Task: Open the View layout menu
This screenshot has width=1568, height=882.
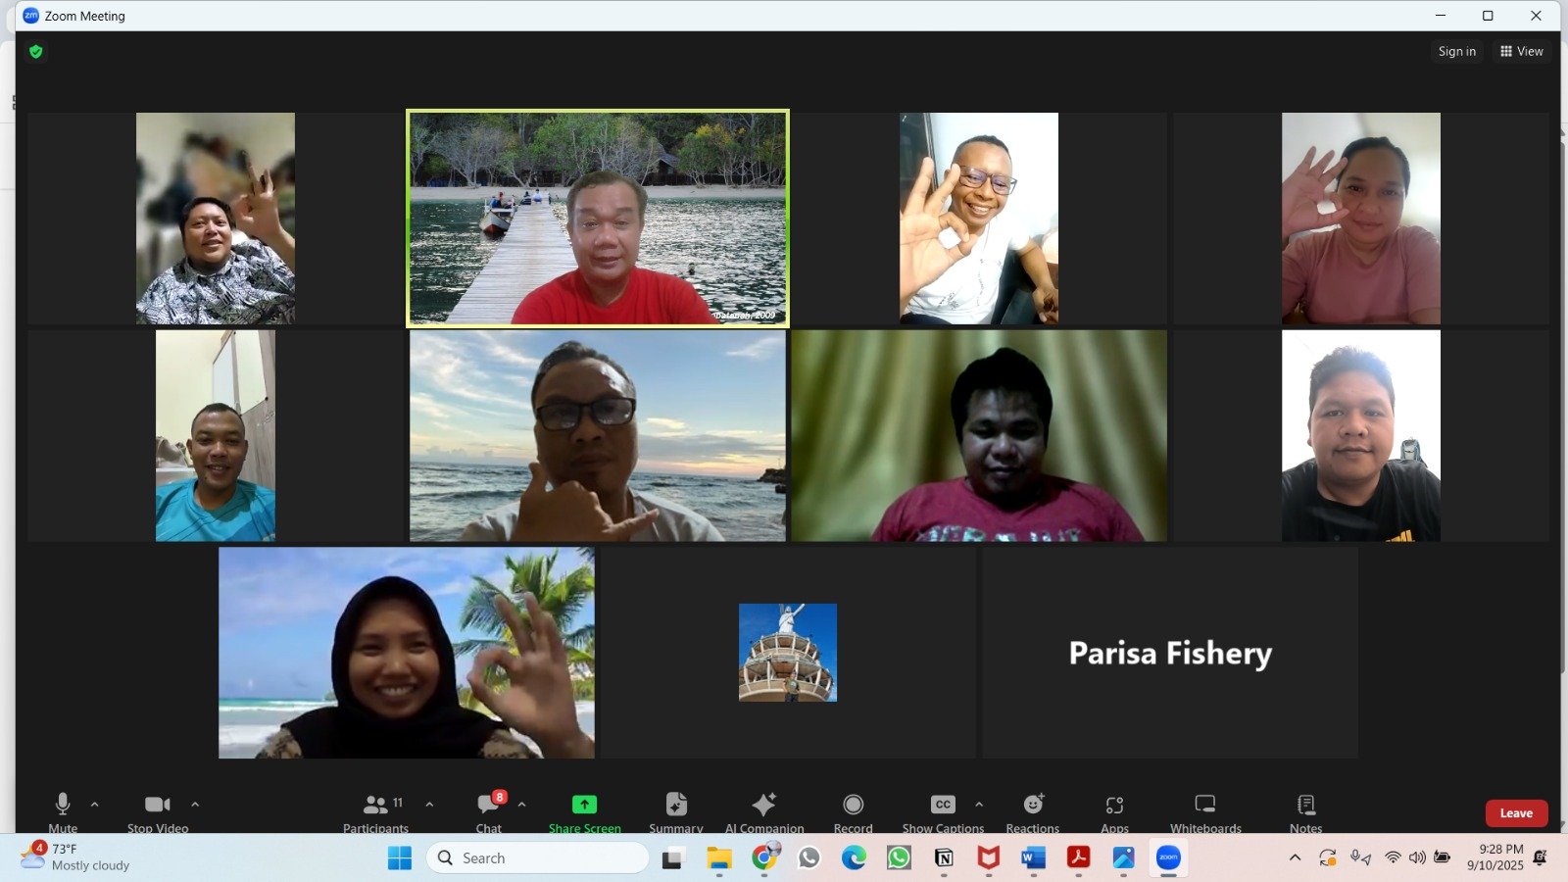Action: click(x=1522, y=51)
